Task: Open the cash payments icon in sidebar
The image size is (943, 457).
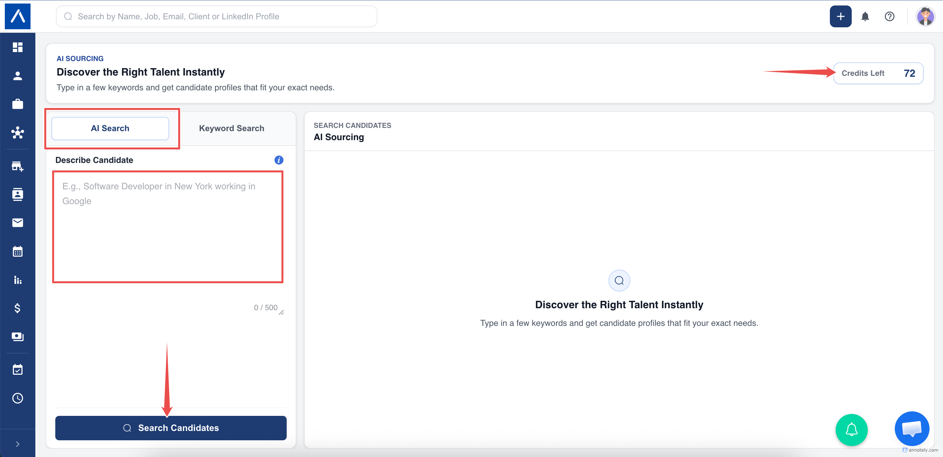Action: (x=18, y=336)
